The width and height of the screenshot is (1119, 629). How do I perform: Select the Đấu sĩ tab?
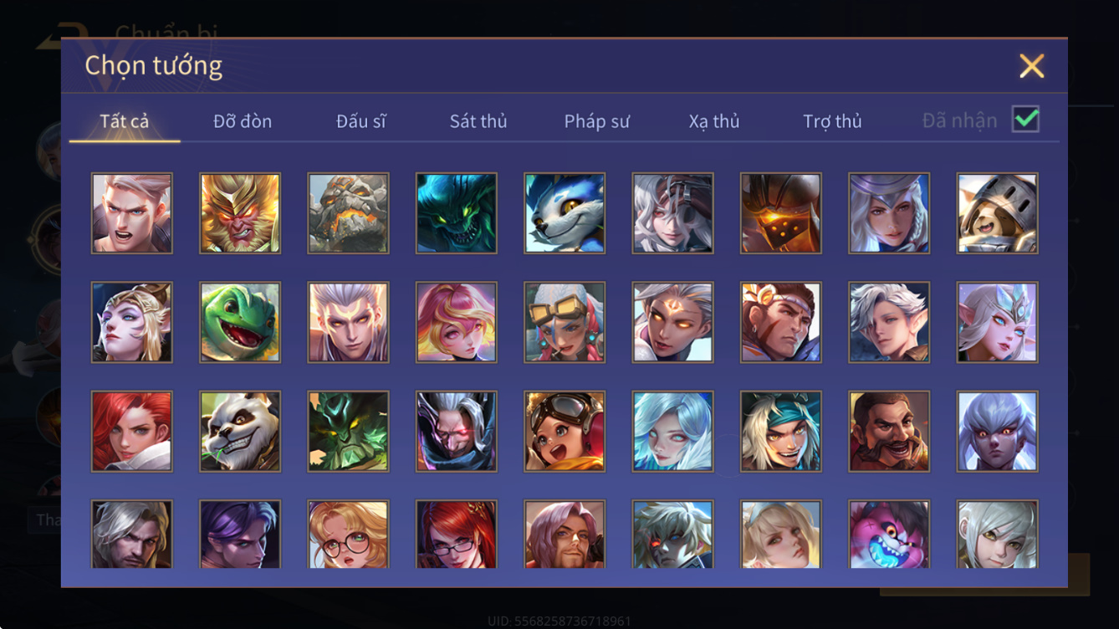click(x=361, y=121)
